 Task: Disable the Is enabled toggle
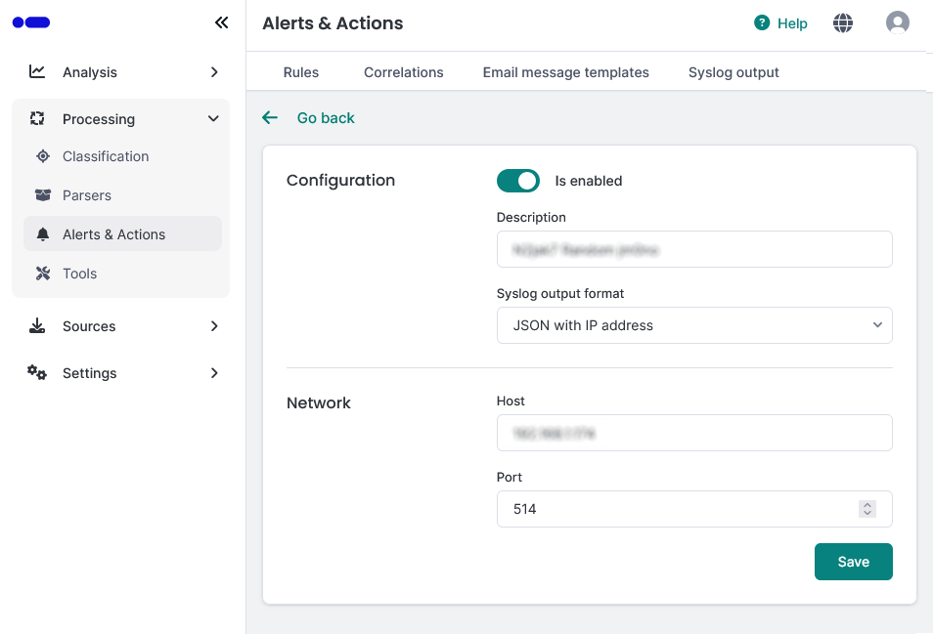(518, 181)
